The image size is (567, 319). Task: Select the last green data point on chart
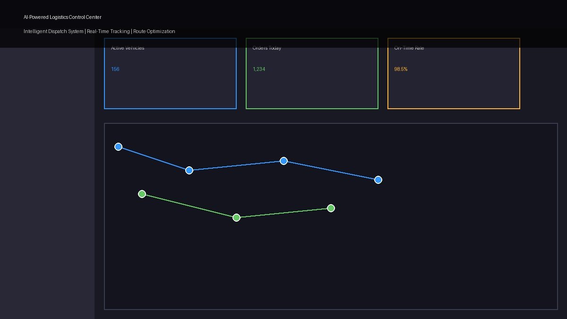(x=331, y=208)
